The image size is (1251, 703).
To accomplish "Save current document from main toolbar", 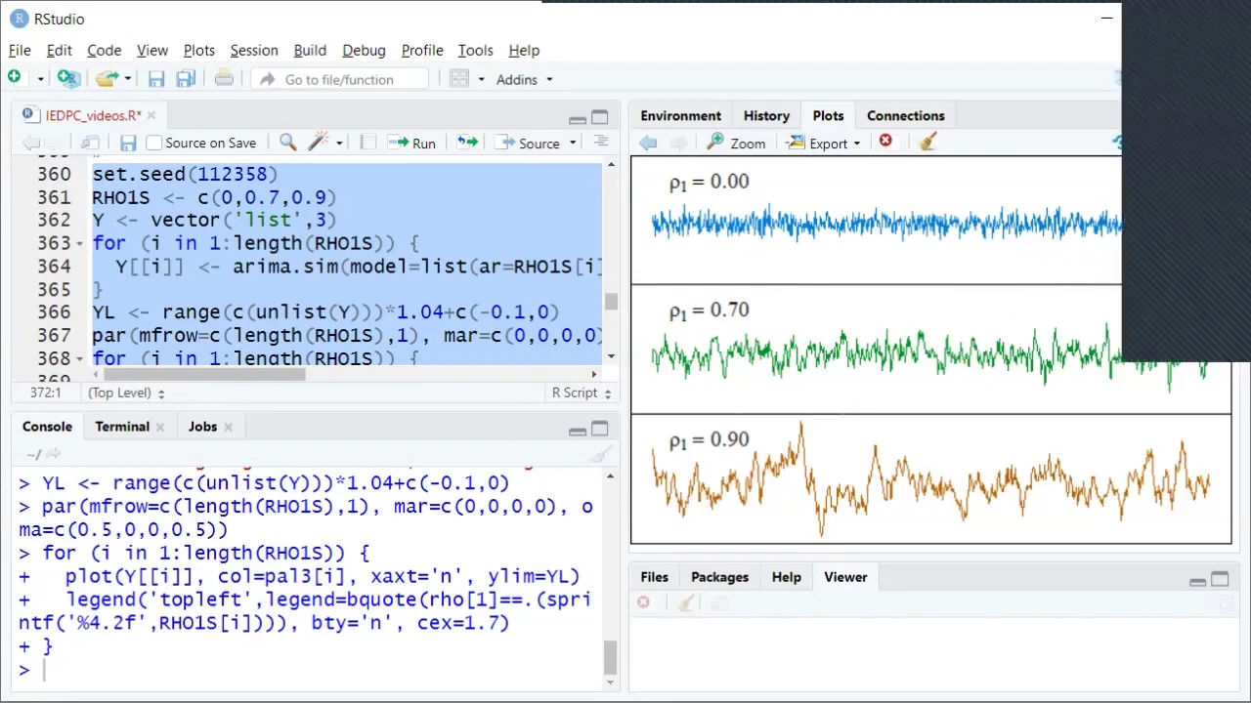I will 156,79.
